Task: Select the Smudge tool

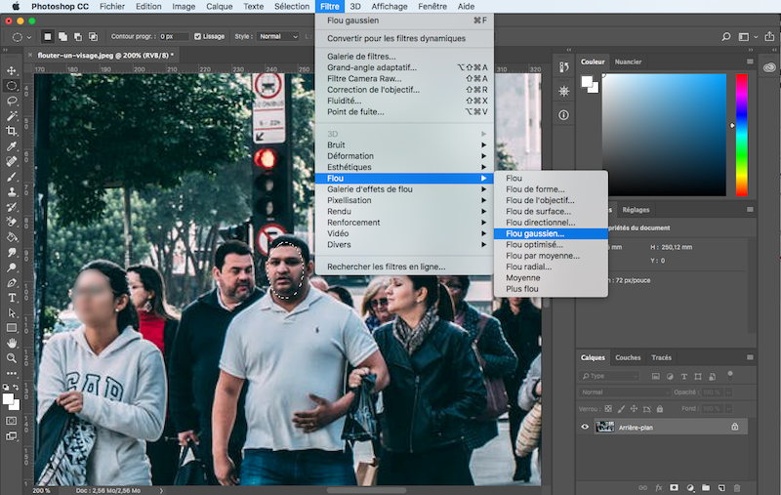Action: click(12, 253)
